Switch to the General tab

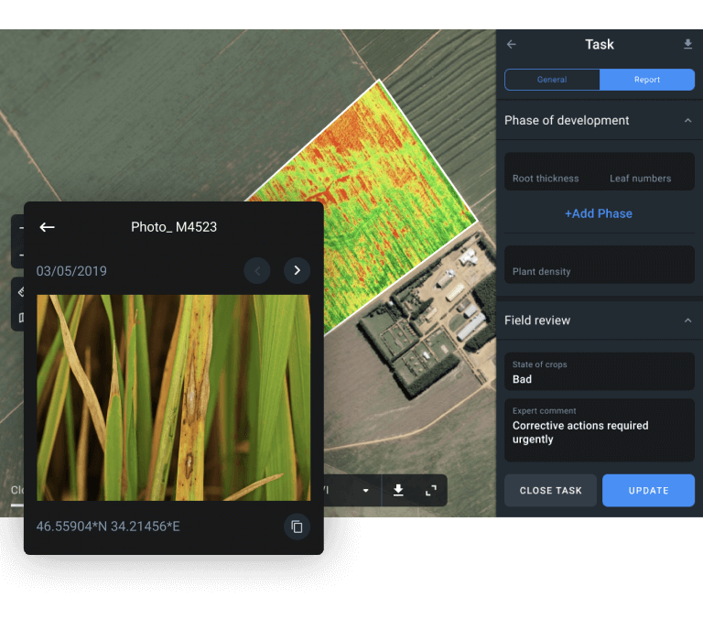[552, 80]
